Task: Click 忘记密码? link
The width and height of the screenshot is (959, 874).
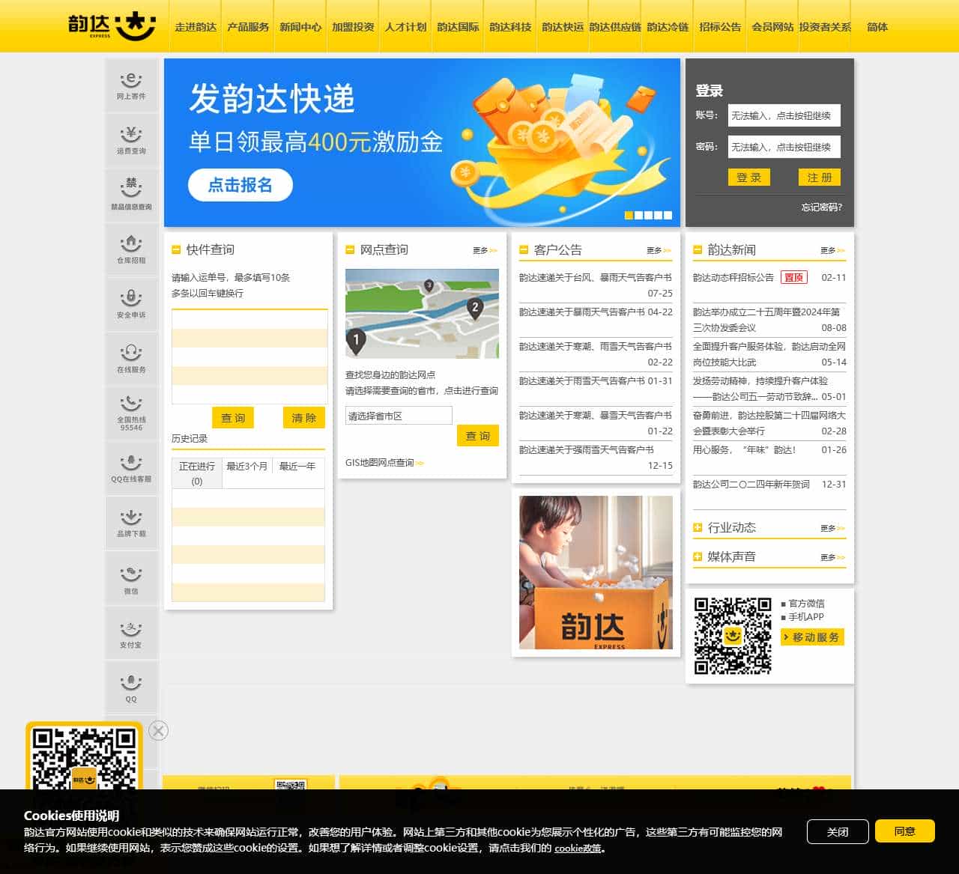Action: coord(822,207)
